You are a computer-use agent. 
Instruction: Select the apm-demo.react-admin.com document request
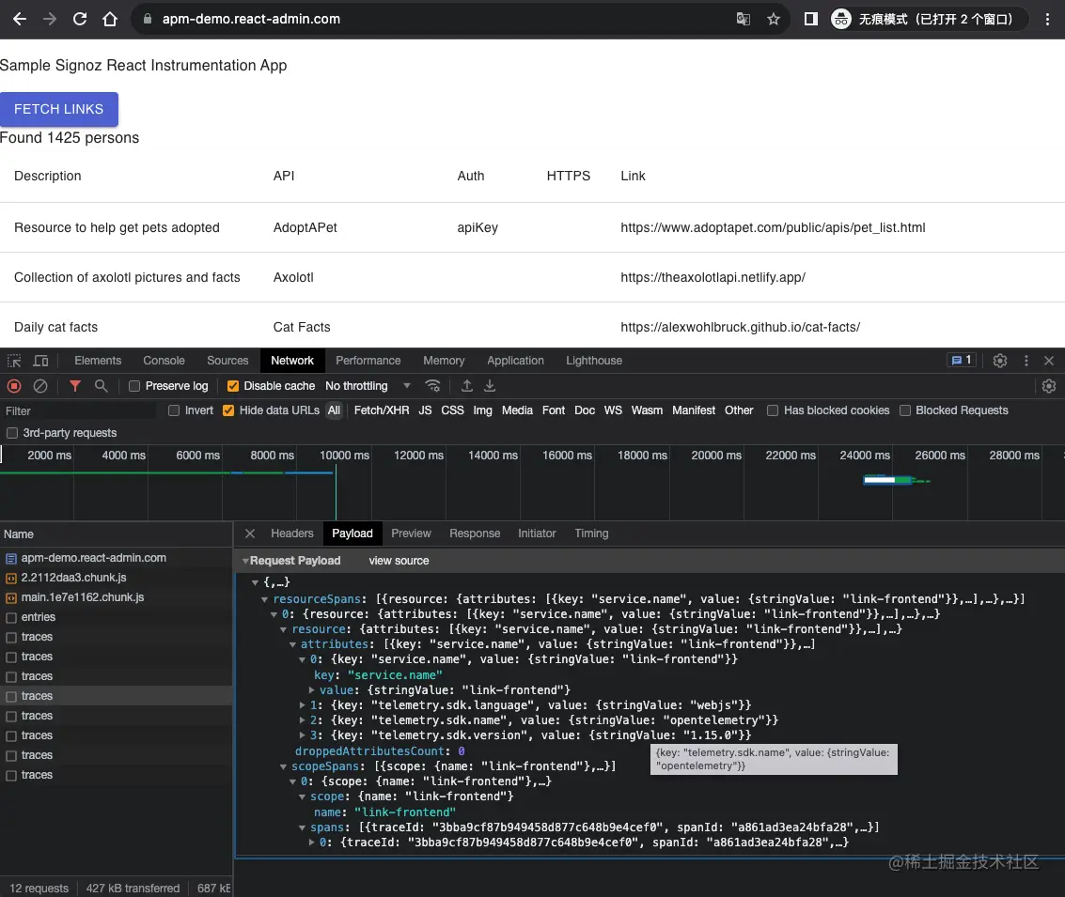(117, 559)
